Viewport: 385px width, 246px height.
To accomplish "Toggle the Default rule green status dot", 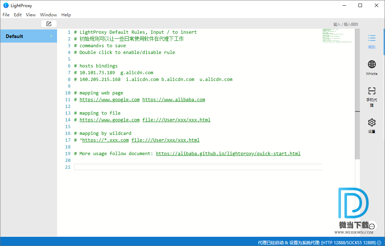I will pyautogui.click(x=51, y=36).
